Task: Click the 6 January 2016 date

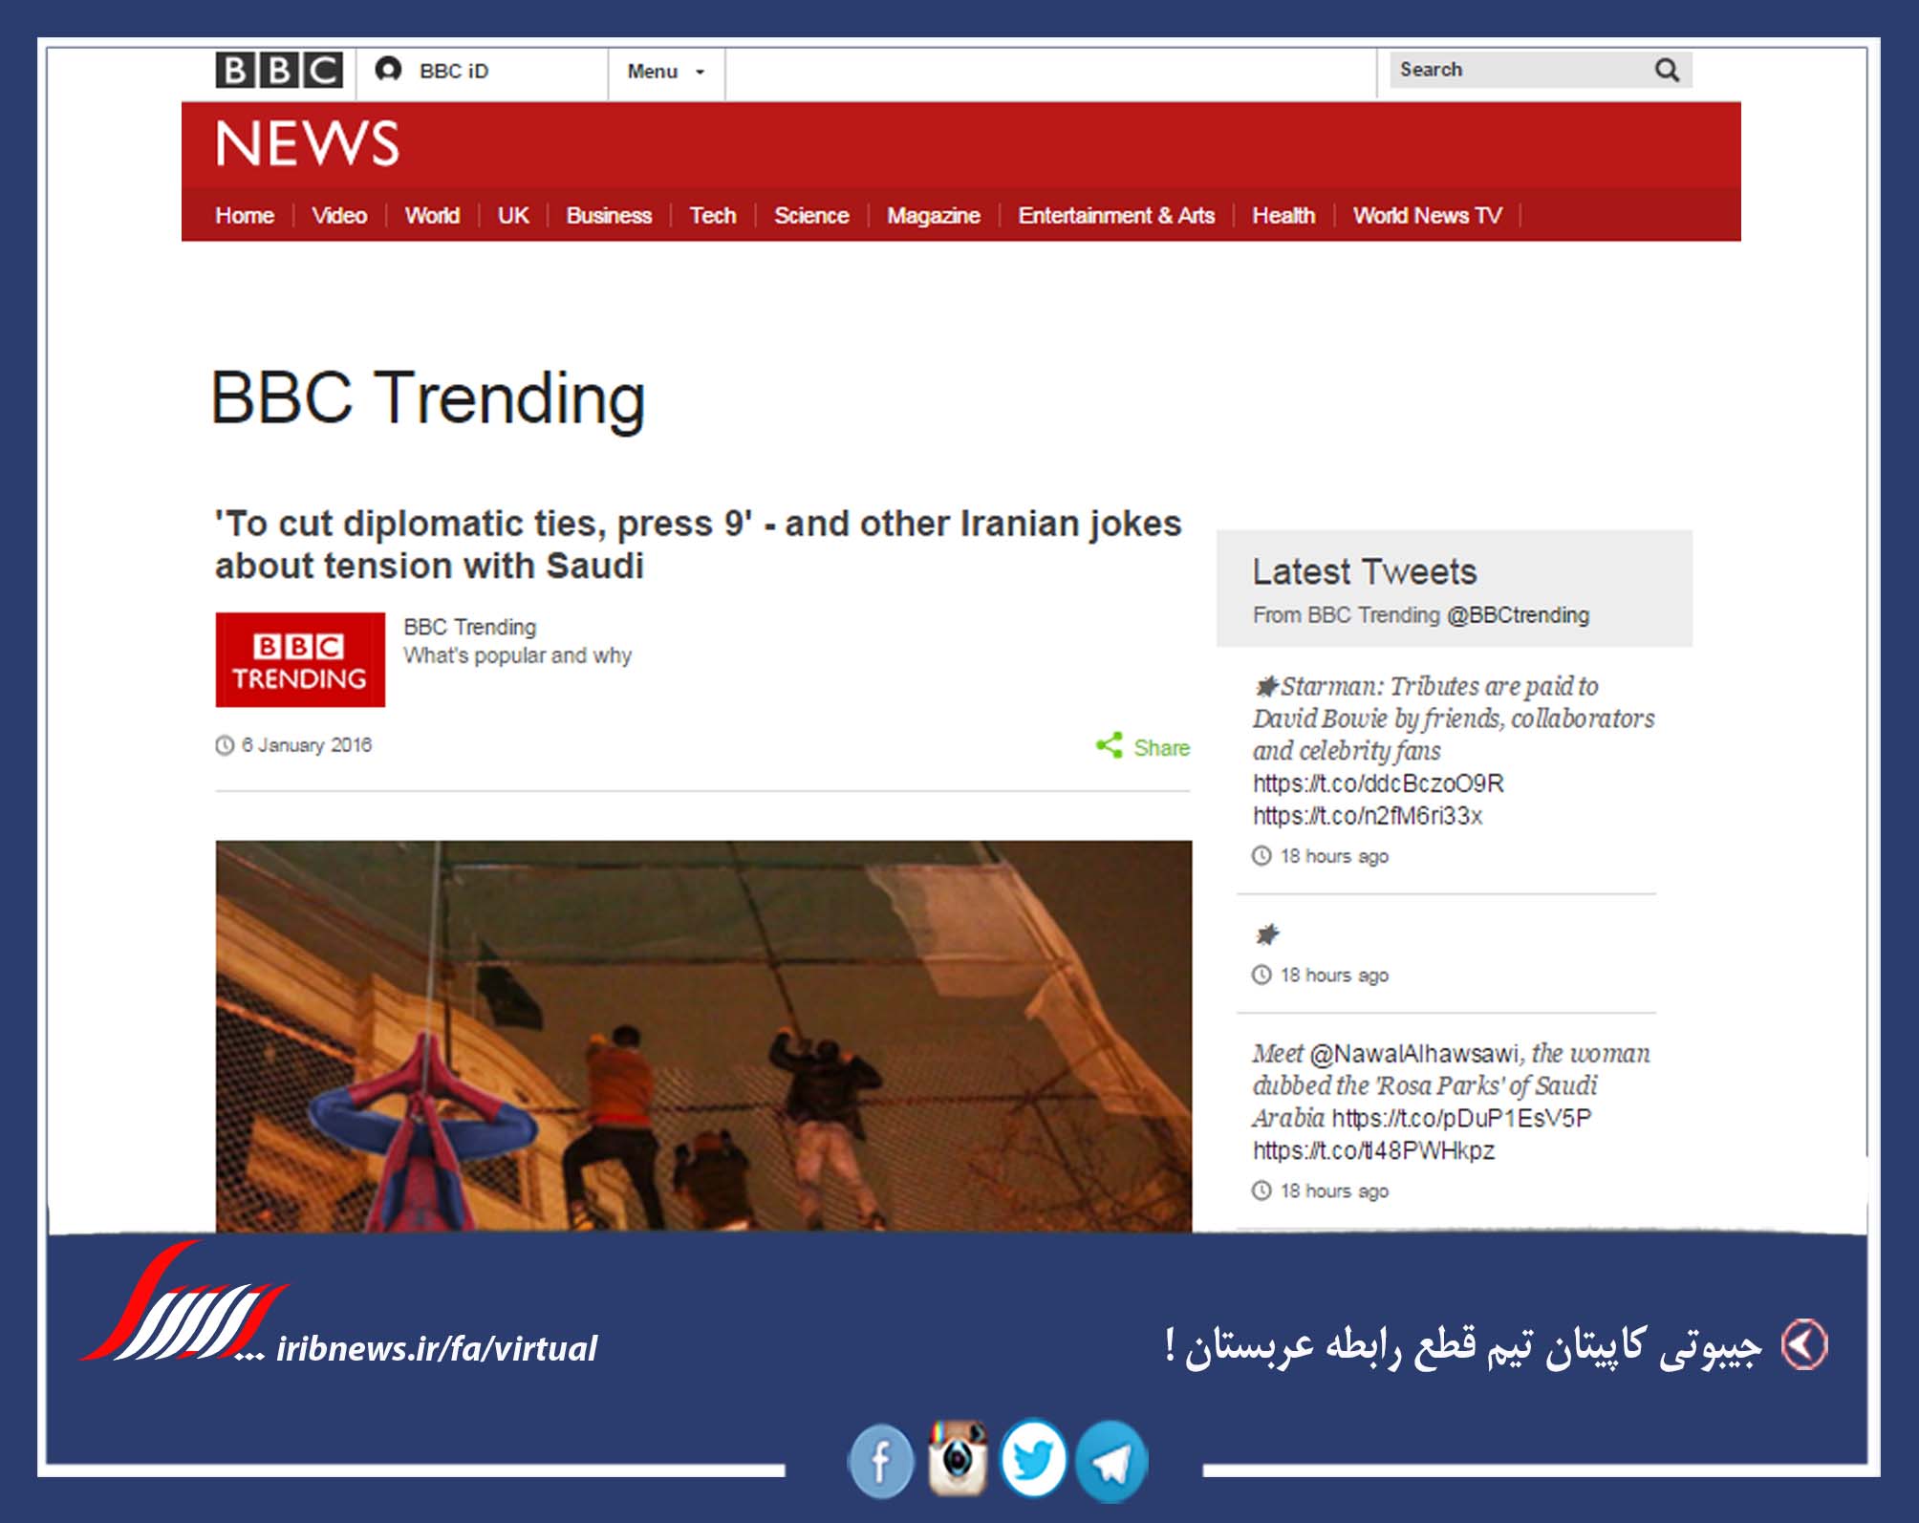Action: pos(306,745)
